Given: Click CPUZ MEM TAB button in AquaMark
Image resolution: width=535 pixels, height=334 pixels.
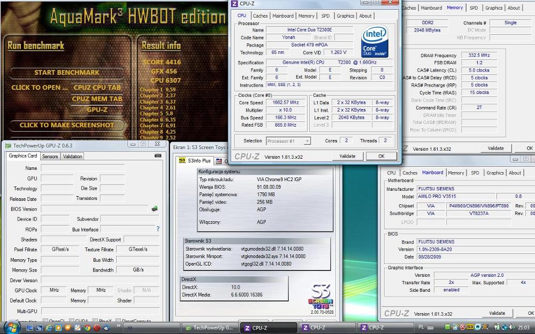Looking at the screenshot, I should click(97, 99).
